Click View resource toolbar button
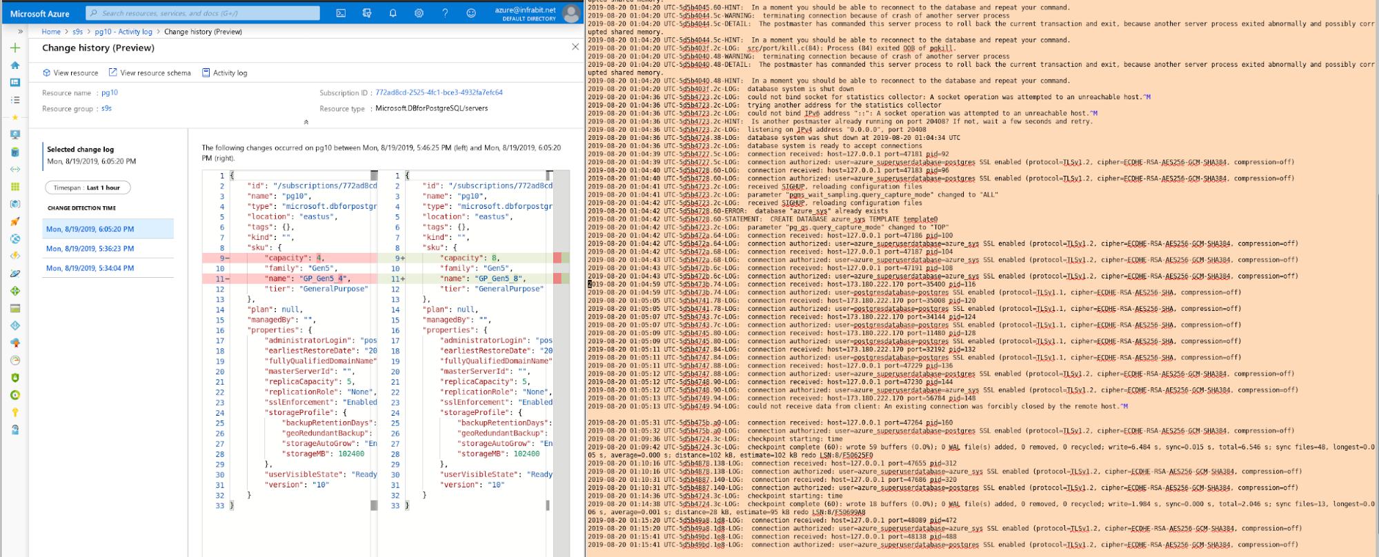Viewport: 1379px width, 557px height. point(70,72)
